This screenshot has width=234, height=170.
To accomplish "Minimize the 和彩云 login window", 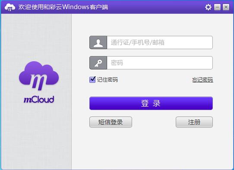I will tap(217, 7).
